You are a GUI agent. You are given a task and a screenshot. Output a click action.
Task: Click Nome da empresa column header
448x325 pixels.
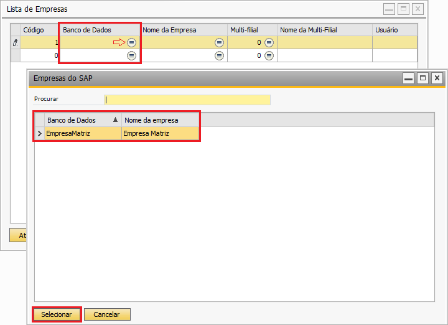click(161, 120)
